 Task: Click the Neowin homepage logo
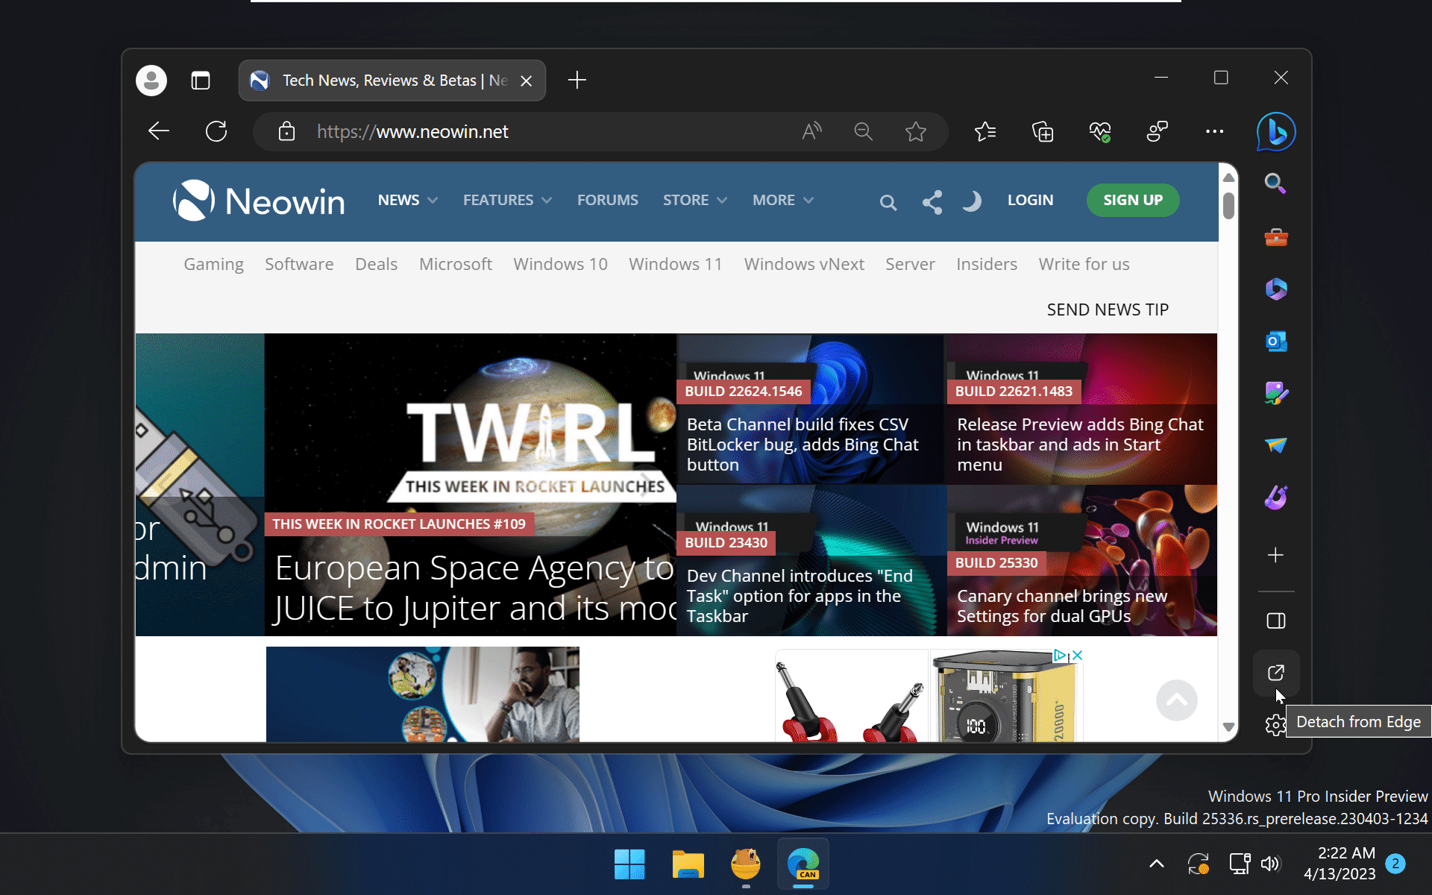pos(258,200)
